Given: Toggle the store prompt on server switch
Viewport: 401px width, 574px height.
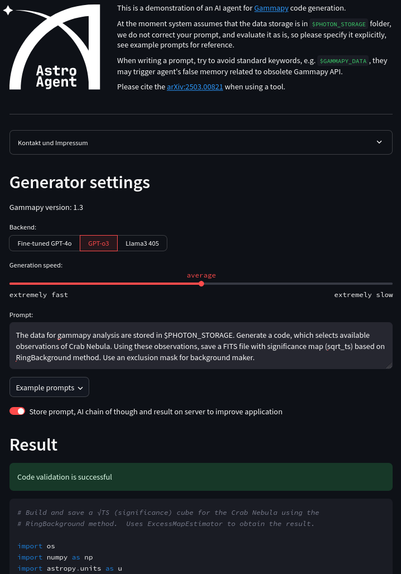Looking at the screenshot, I should pos(17,412).
